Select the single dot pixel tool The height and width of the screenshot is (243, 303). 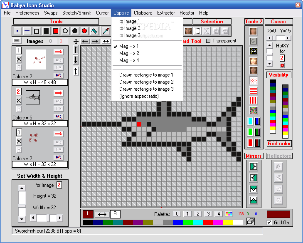tap(17, 31)
